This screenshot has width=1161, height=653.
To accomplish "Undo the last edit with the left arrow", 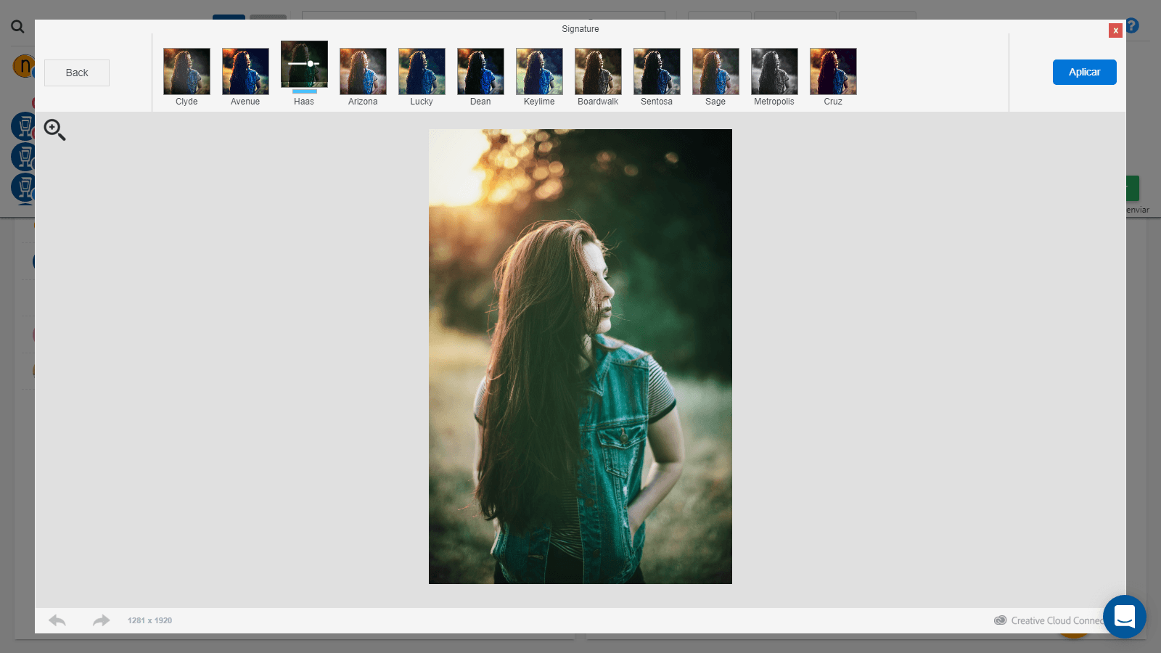I will (x=57, y=620).
